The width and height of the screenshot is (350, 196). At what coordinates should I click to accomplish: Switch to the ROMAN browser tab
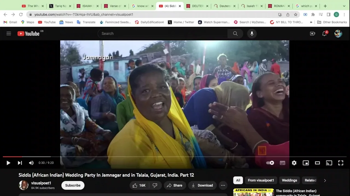(278, 6)
